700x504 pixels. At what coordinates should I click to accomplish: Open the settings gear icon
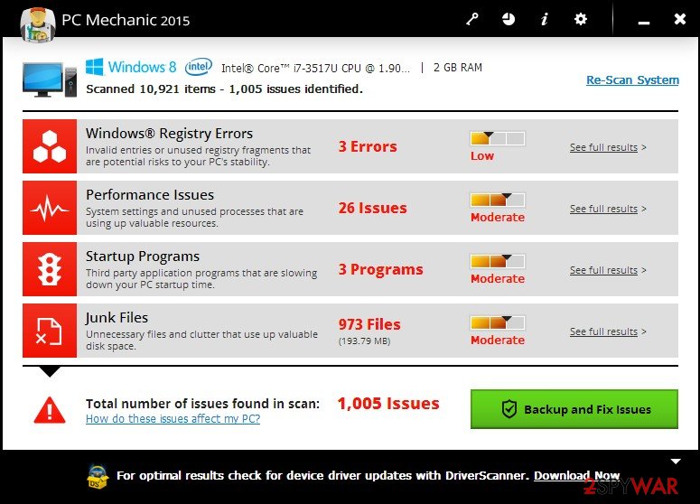(581, 19)
